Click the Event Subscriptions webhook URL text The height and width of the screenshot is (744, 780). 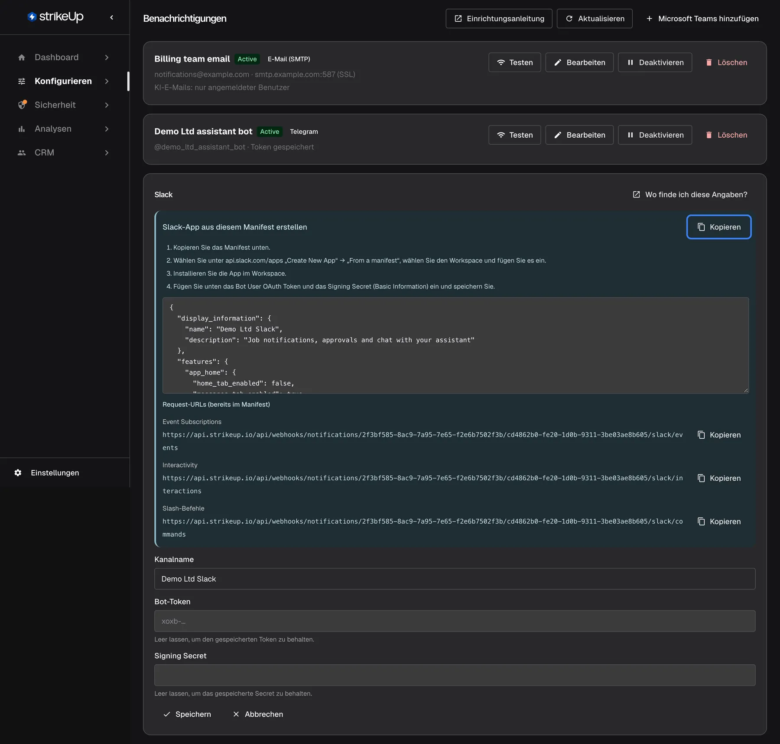click(422, 441)
